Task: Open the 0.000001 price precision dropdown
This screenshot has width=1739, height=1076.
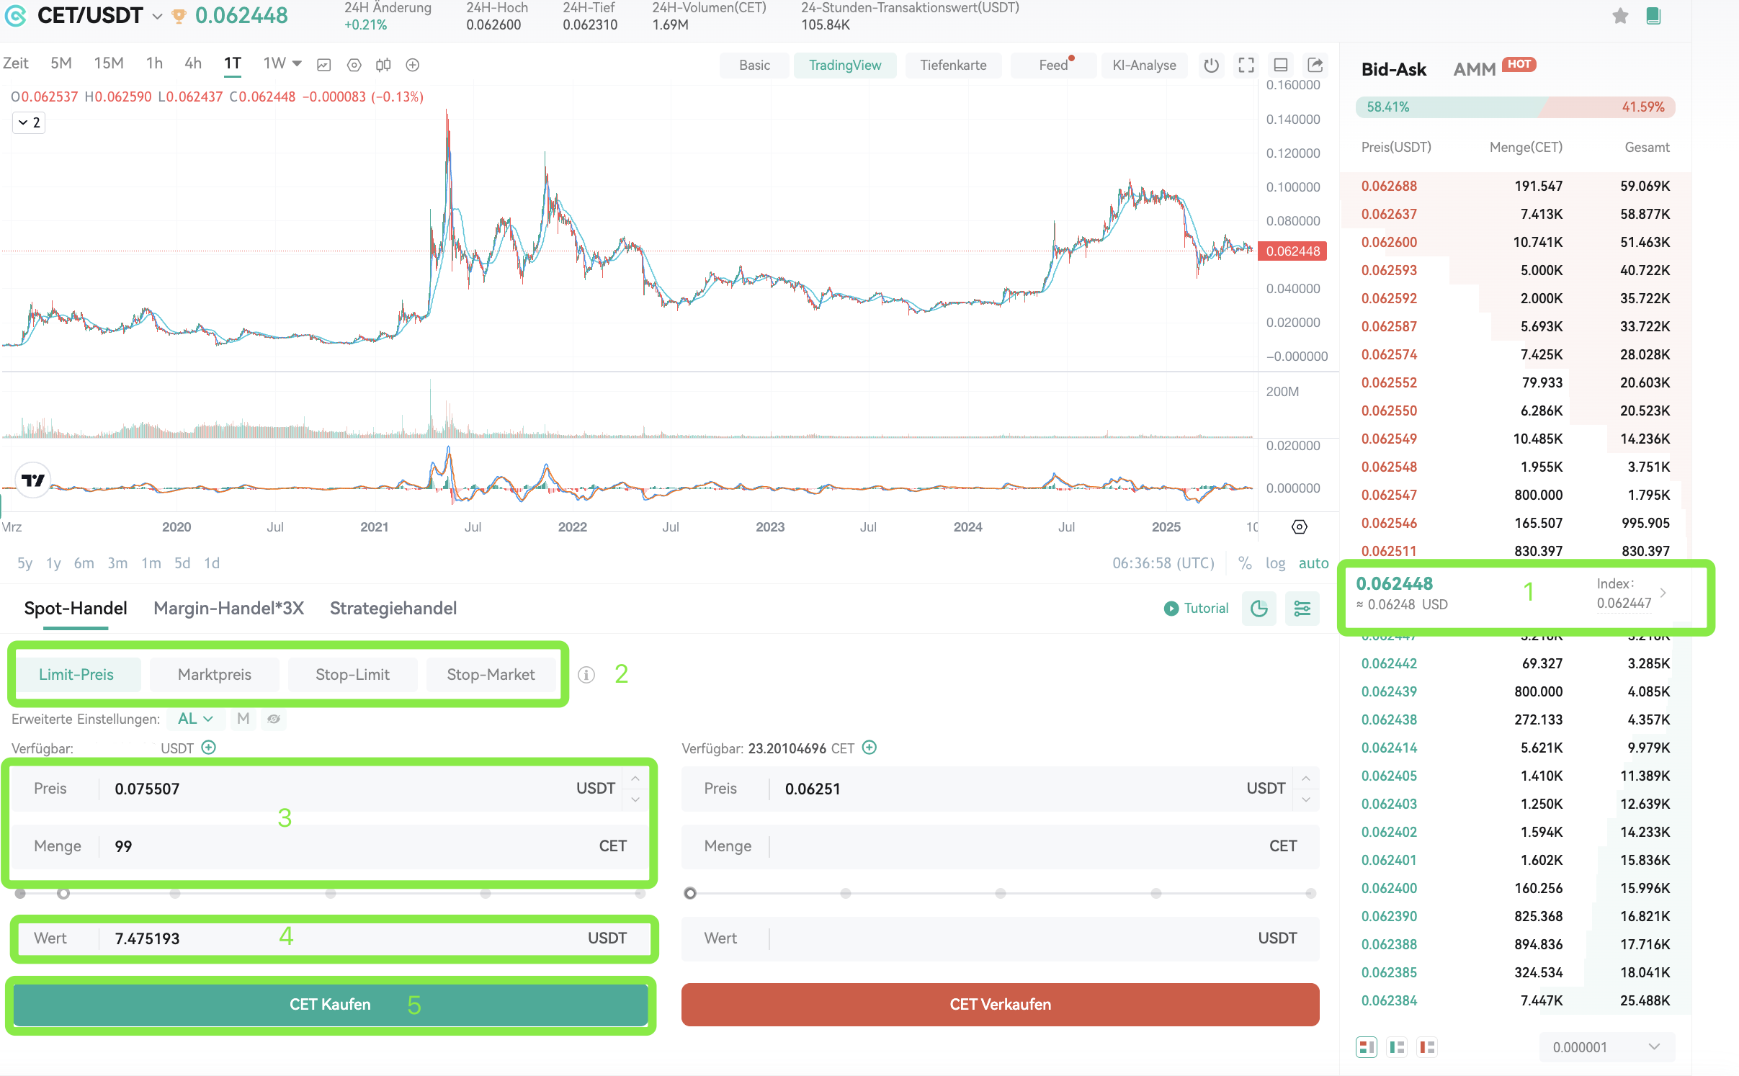Action: (x=1607, y=1047)
